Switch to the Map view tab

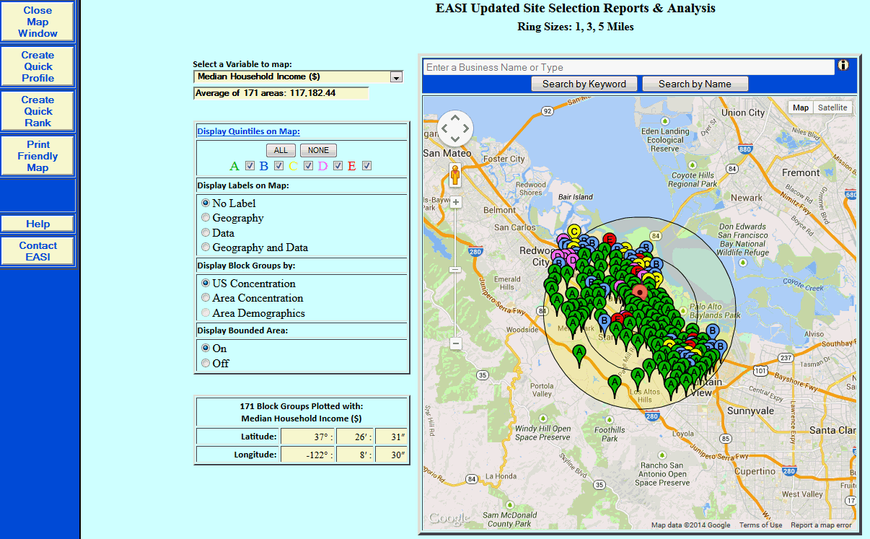tap(800, 108)
